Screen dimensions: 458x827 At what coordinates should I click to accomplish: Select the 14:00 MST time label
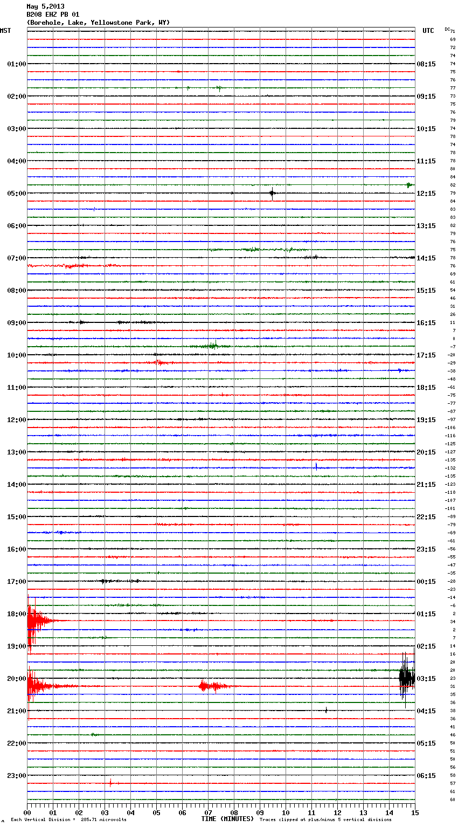pos(17,485)
